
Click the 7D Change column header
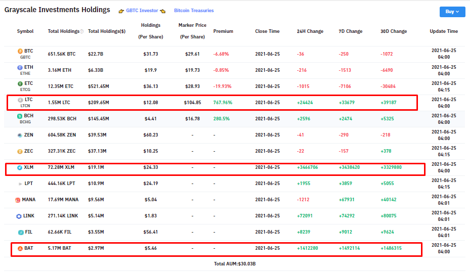[x=350, y=31]
